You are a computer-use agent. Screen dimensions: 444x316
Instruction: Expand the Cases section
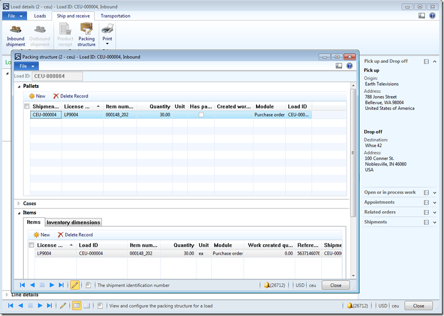point(23,203)
